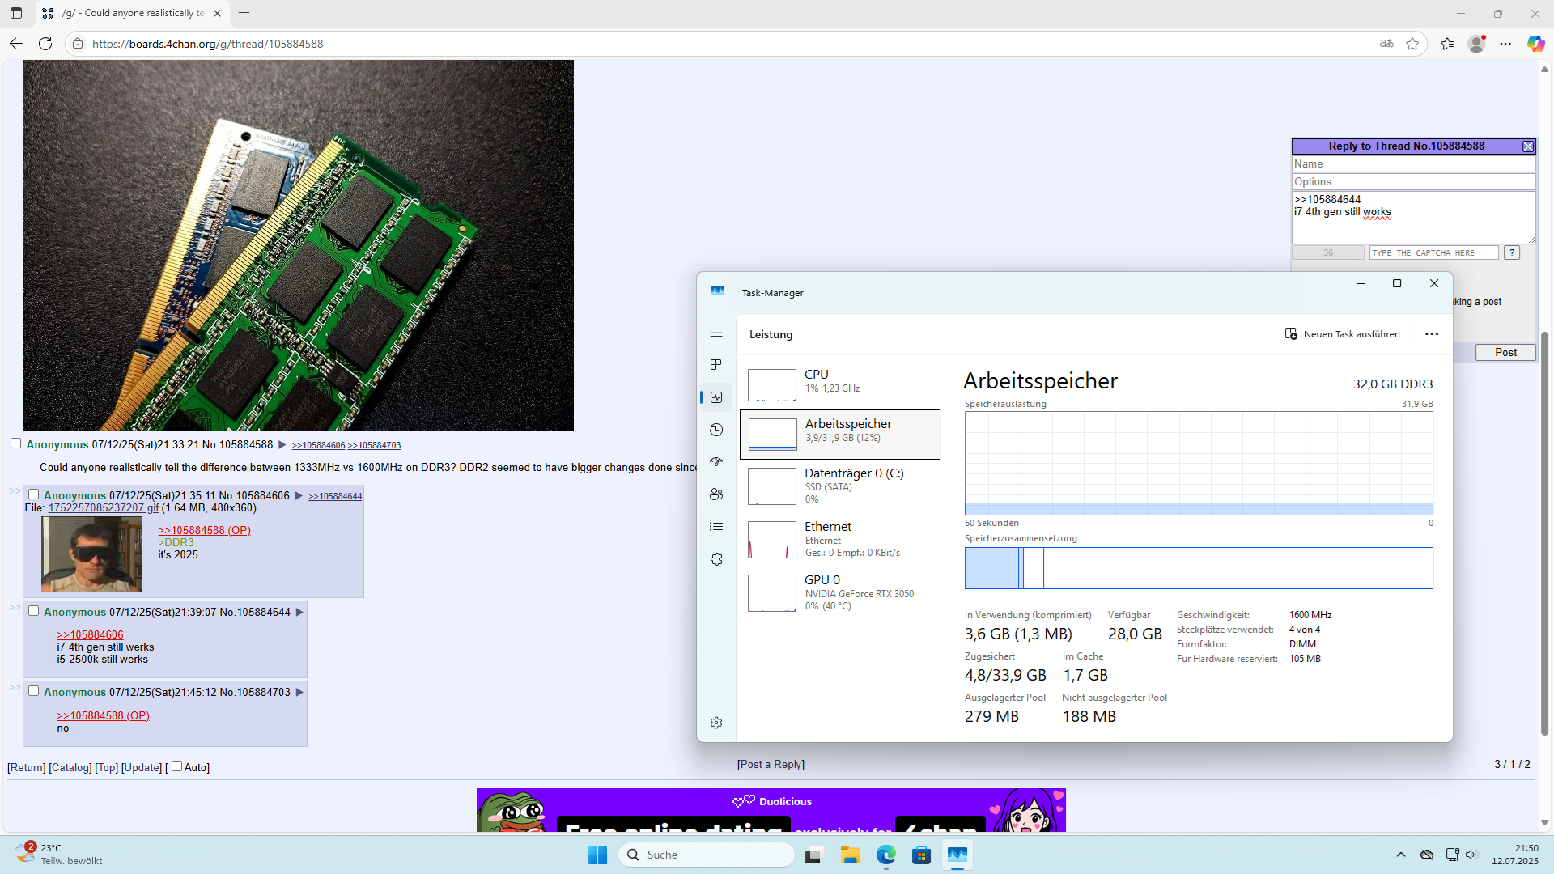Click file link 1752257085237207.gif
The height and width of the screenshot is (874, 1554).
point(104,508)
